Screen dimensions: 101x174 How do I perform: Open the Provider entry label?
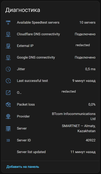point(23,117)
